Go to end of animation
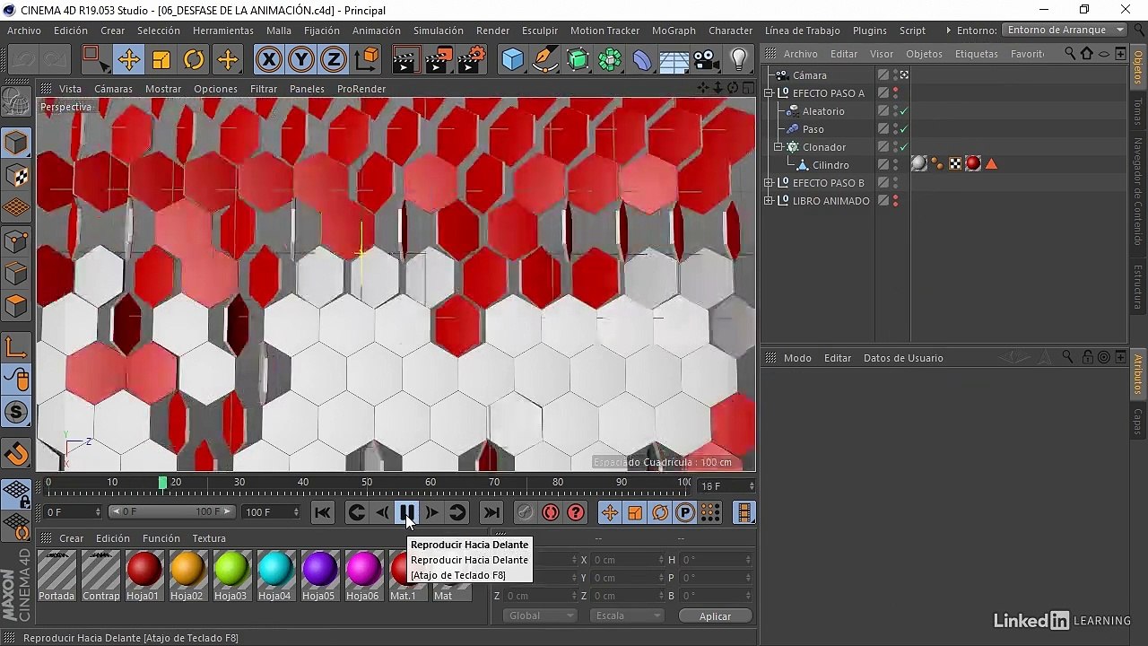1148x646 pixels. pyautogui.click(x=491, y=512)
